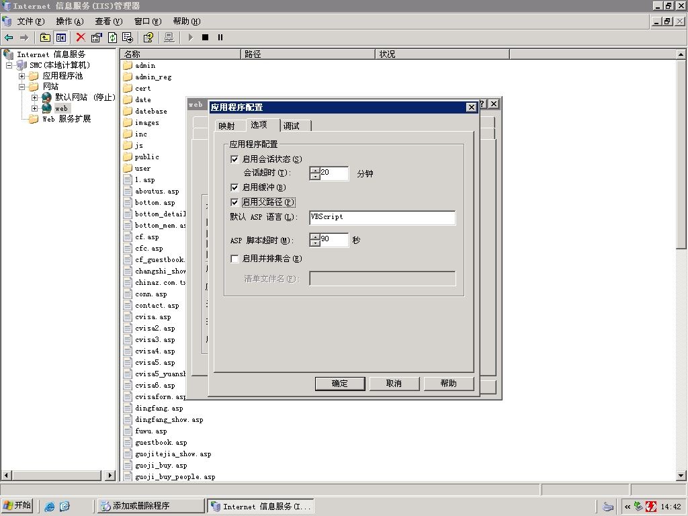Open the 帮助(H) menu

(187, 21)
